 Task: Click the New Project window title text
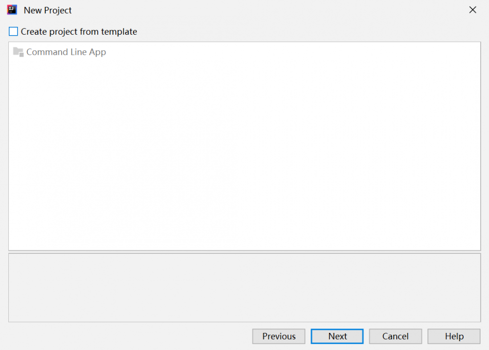pos(48,10)
